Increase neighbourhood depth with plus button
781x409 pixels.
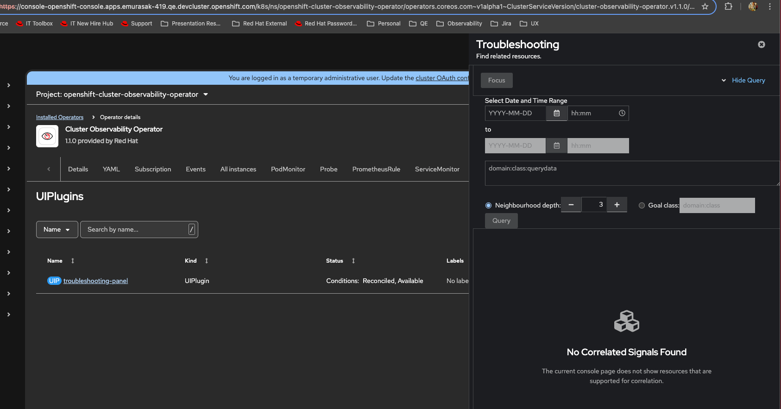[617, 205]
